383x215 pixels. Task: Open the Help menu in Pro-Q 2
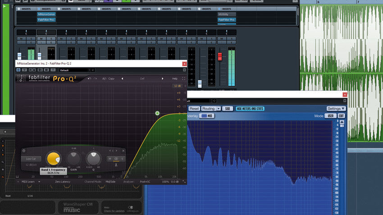pyautogui.click(x=175, y=79)
